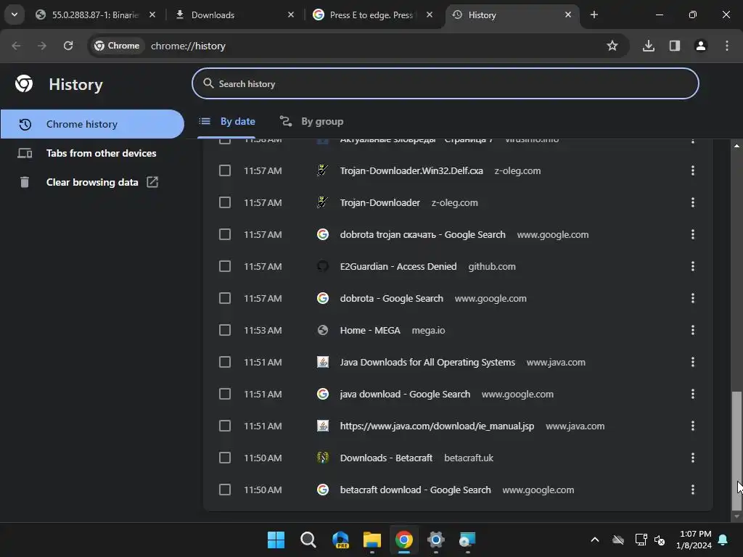Open actions menu for dobrota - Google Search

click(693, 298)
